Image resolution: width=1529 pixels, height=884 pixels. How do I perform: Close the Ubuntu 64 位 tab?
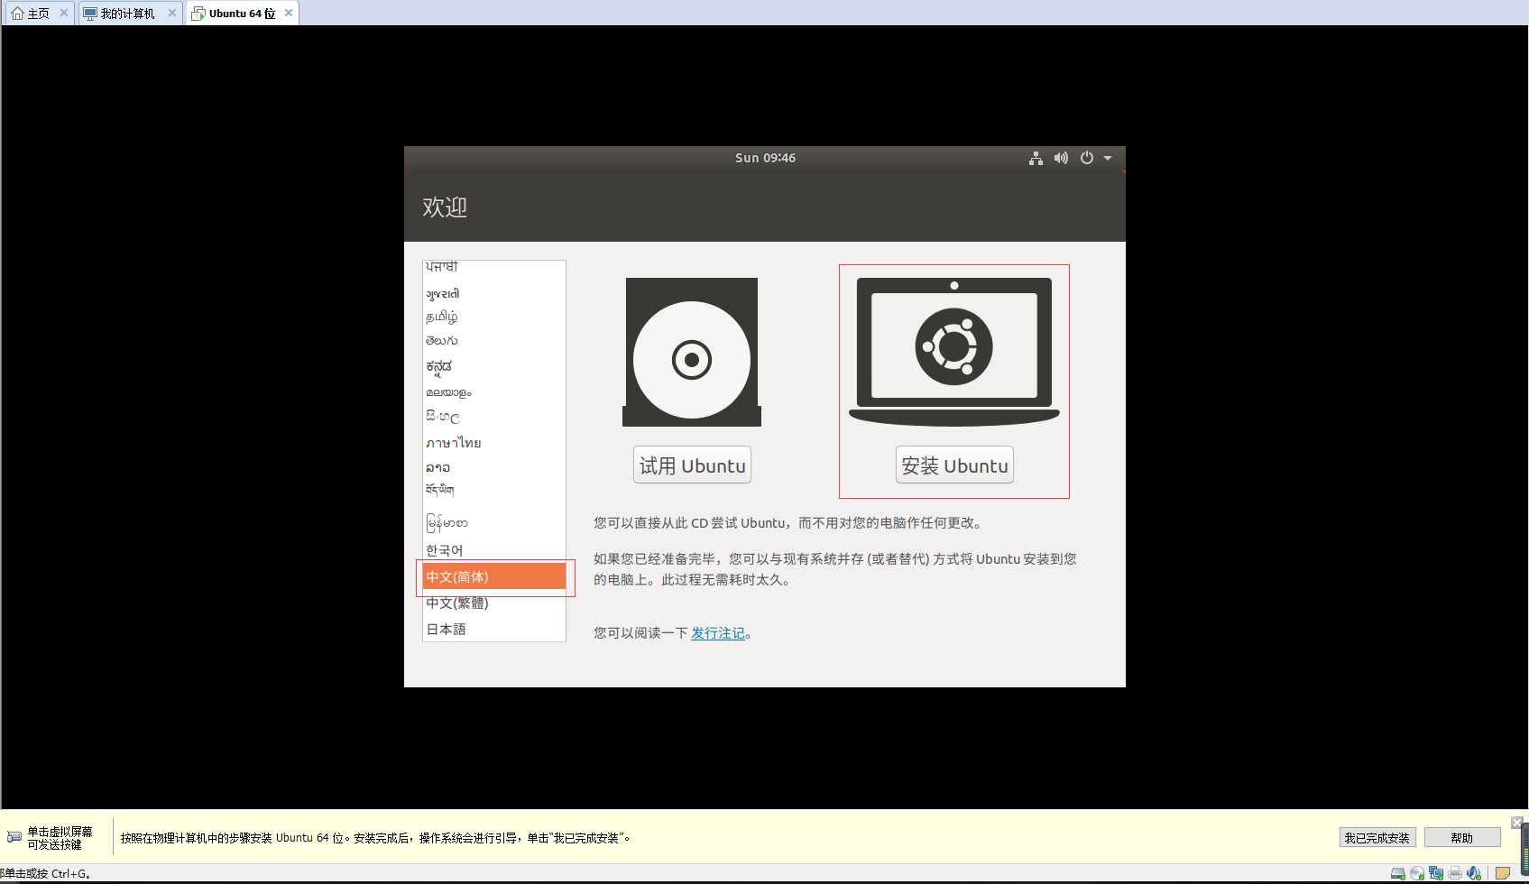click(289, 13)
